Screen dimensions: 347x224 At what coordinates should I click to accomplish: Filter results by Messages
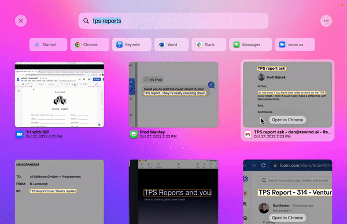(250, 44)
